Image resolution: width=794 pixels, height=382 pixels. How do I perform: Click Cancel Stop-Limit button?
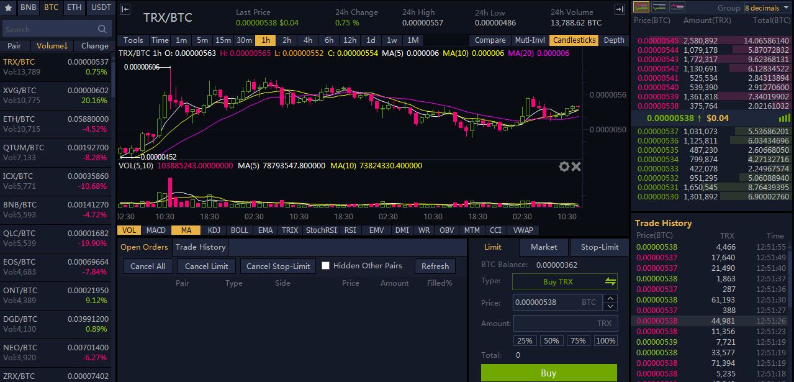[x=278, y=266]
